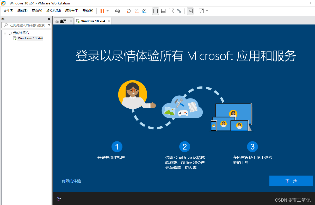Viewport: 315px width, 205px height.
Task: Open the snapshot manager wrench-clock icon
Action: point(144,11)
